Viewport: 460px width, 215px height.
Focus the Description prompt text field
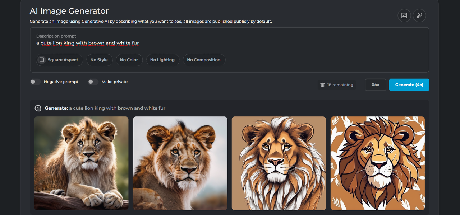coord(230,43)
